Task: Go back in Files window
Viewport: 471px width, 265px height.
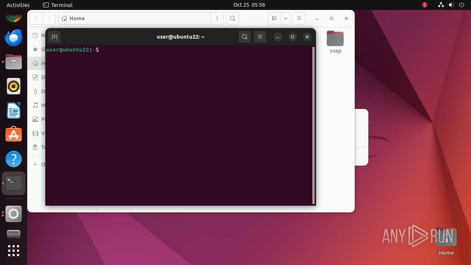Action: [36, 18]
